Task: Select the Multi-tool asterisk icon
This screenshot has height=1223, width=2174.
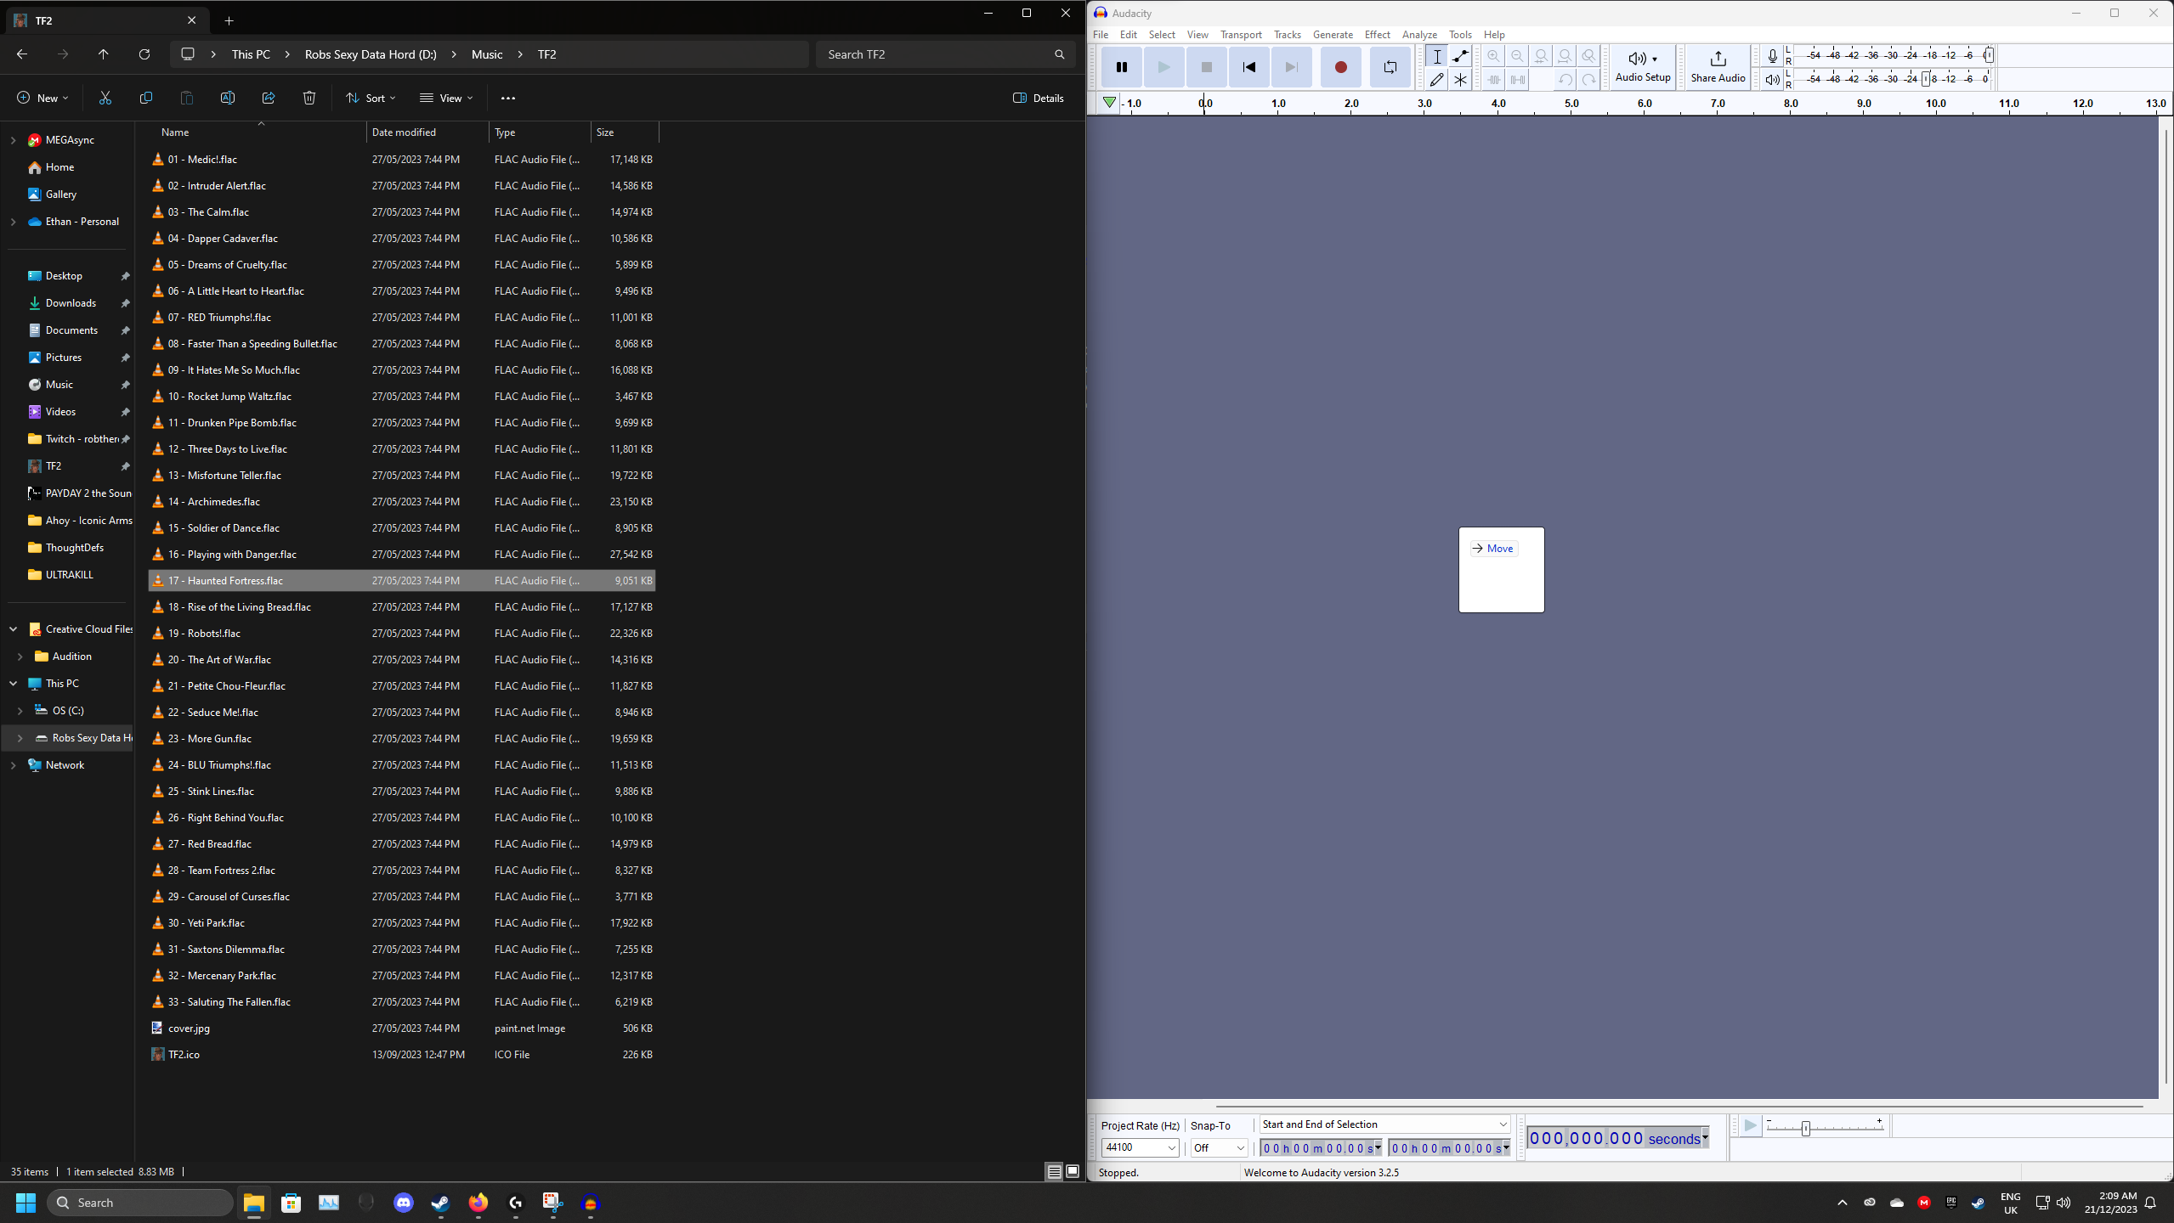Action: 1460,80
